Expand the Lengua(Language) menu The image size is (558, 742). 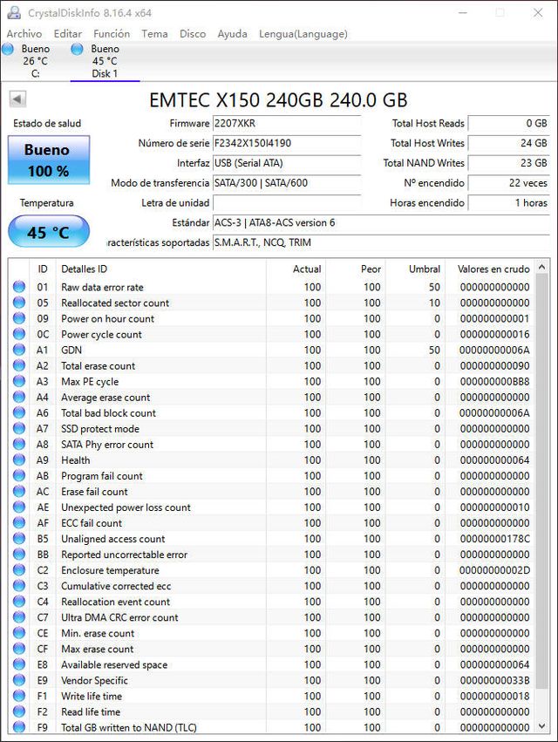(x=303, y=34)
